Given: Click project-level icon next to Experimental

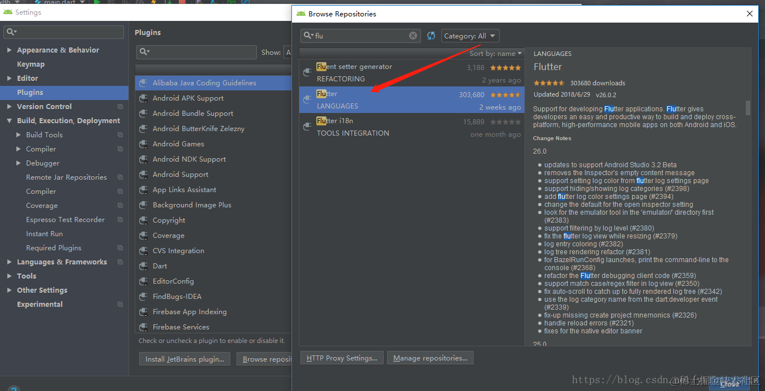Looking at the screenshot, I should pos(120,304).
